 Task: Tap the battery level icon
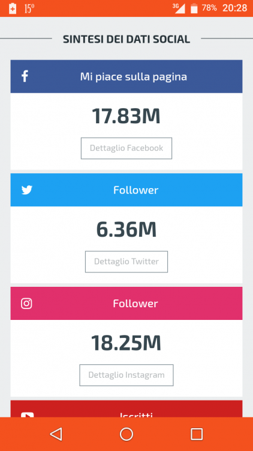[x=194, y=8]
